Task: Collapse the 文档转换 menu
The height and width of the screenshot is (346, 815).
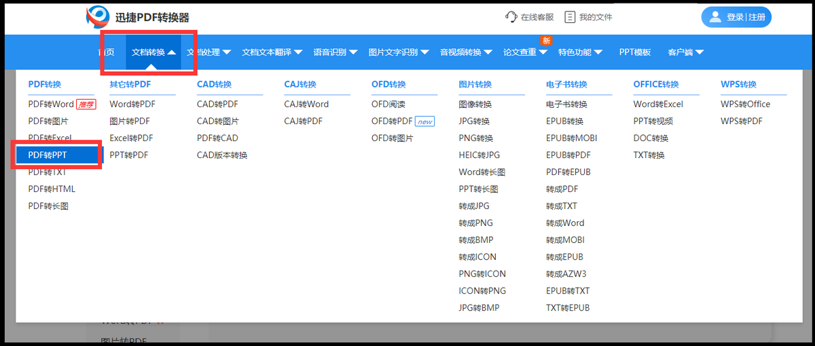Action: coord(153,52)
